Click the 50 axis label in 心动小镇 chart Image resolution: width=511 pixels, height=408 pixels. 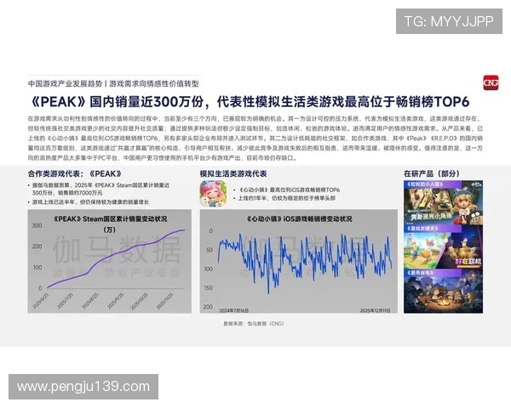[x=210, y=250]
